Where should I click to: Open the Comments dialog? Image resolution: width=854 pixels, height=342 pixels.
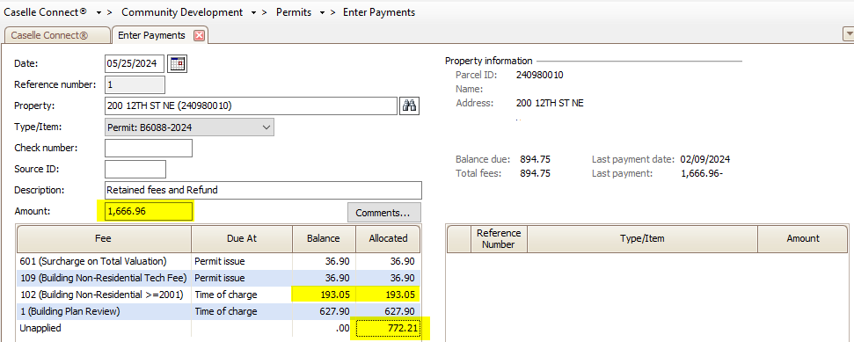click(x=384, y=213)
